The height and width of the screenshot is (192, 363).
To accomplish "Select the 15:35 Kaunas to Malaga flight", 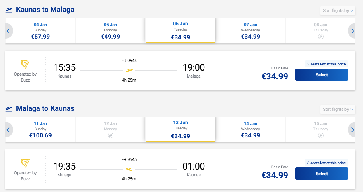I will click(x=321, y=75).
